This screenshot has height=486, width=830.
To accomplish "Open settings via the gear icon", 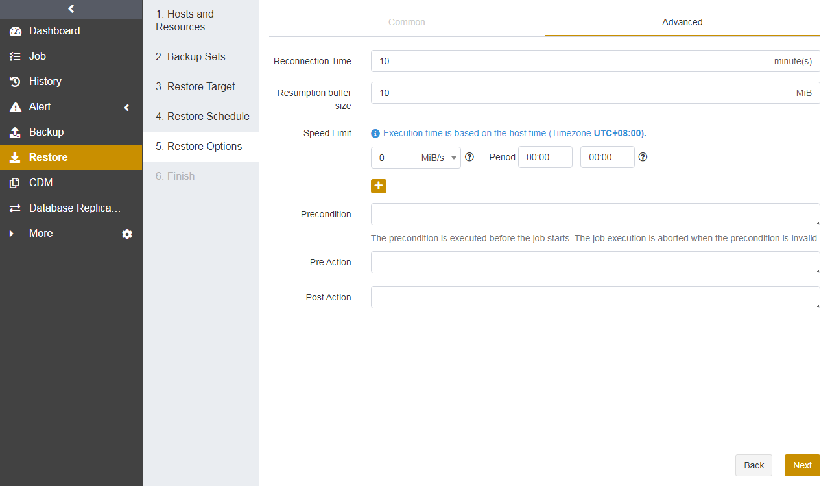I will (x=127, y=234).
